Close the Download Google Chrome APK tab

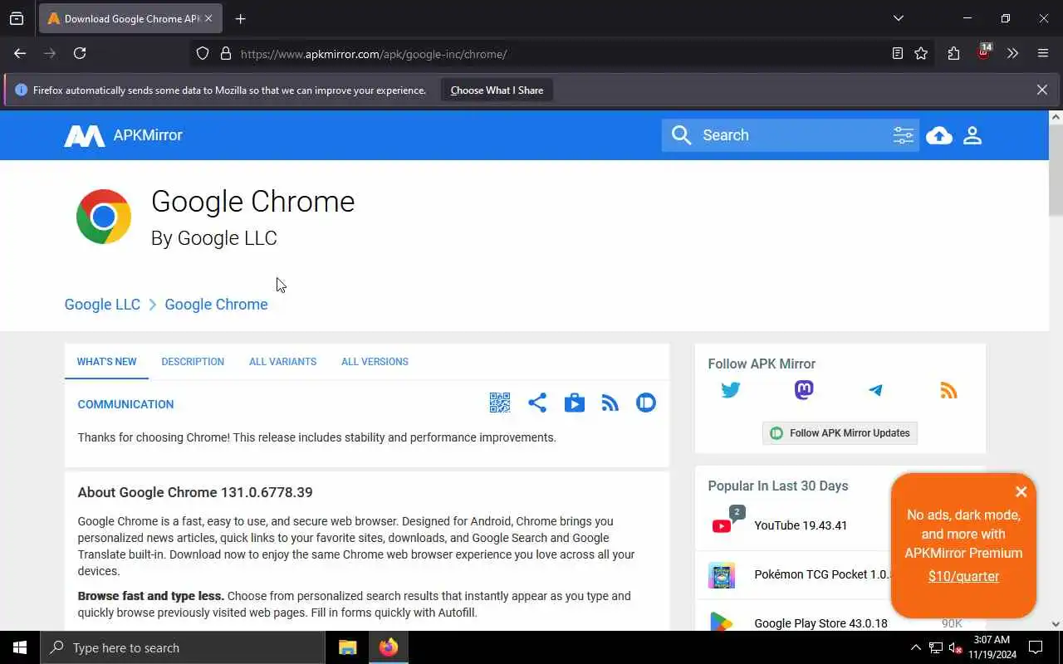coord(208,18)
